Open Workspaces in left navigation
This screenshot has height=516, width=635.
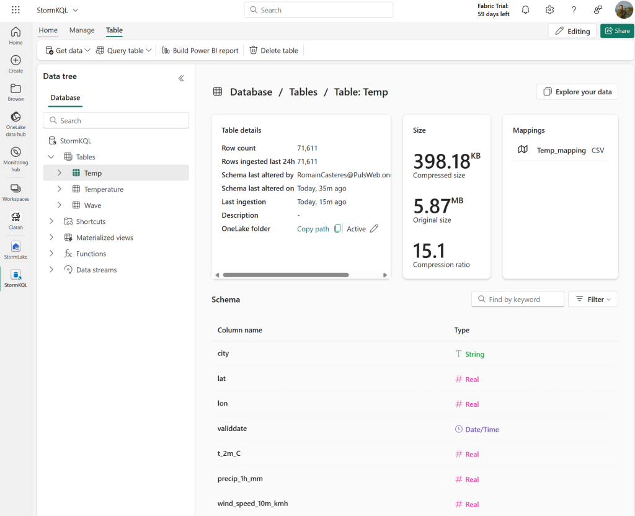(x=16, y=192)
